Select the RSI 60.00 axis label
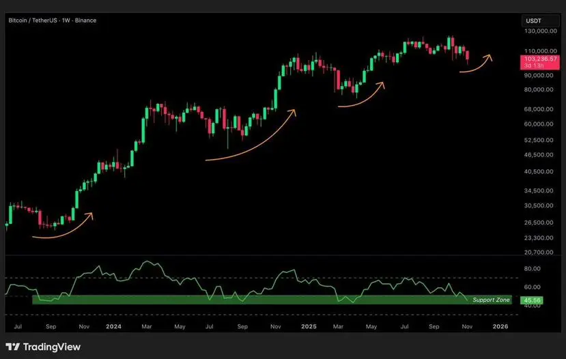Viewport: 566px width, 359px height. pos(532,287)
